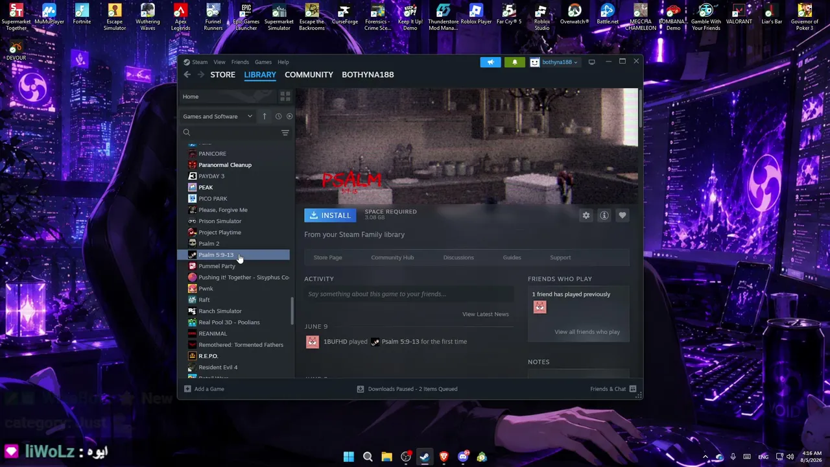Open advanced library filter options icon
830x467 pixels.
[x=285, y=133]
